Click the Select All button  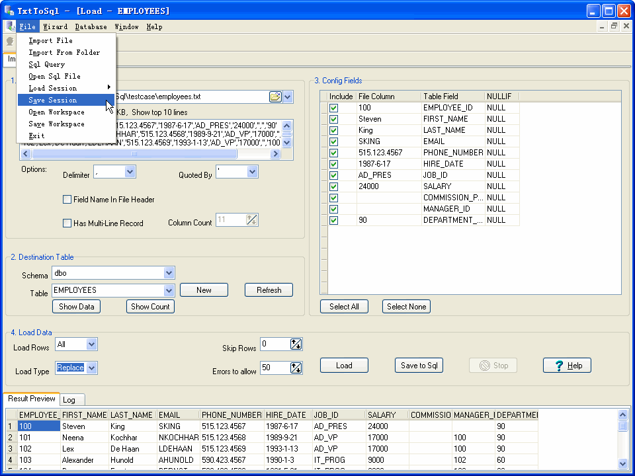(344, 307)
